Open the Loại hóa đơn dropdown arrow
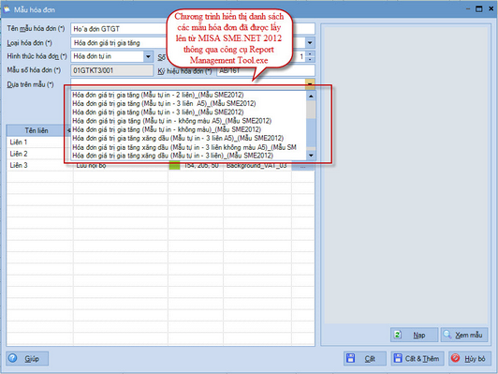The width and height of the screenshot is (498, 374). point(310,42)
